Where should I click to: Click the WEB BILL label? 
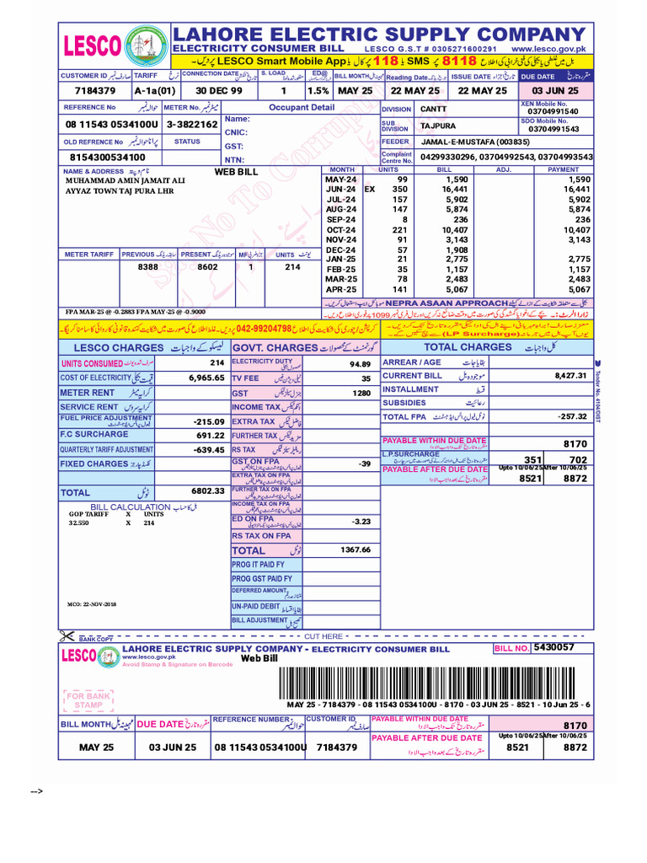[236, 172]
